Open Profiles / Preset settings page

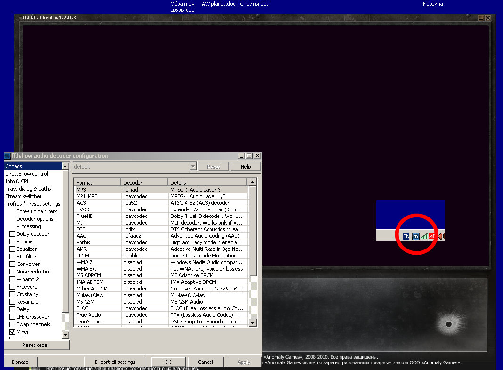32,204
